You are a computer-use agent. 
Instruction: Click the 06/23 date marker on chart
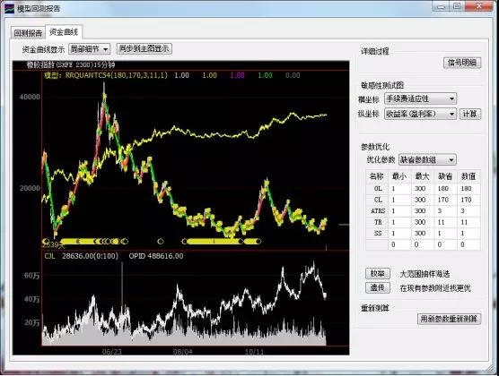pyautogui.click(x=111, y=352)
